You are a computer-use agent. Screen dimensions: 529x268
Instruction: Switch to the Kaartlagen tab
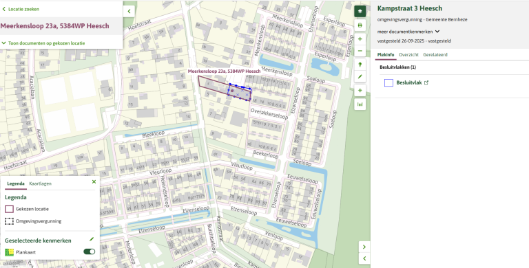[x=41, y=183]
